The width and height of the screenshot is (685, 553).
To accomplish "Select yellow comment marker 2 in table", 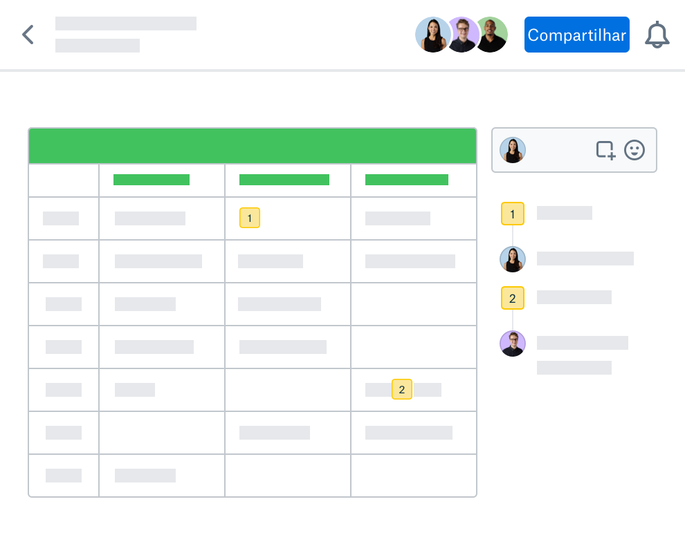I will coord(401,389).
